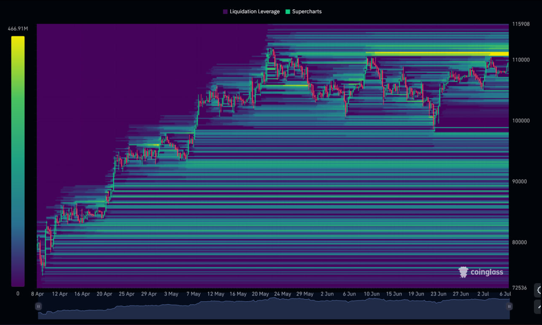The width and height of the screenshot is (542, 325).
Task: Click the 2 Jun date label
Action: tap(327, 294)
